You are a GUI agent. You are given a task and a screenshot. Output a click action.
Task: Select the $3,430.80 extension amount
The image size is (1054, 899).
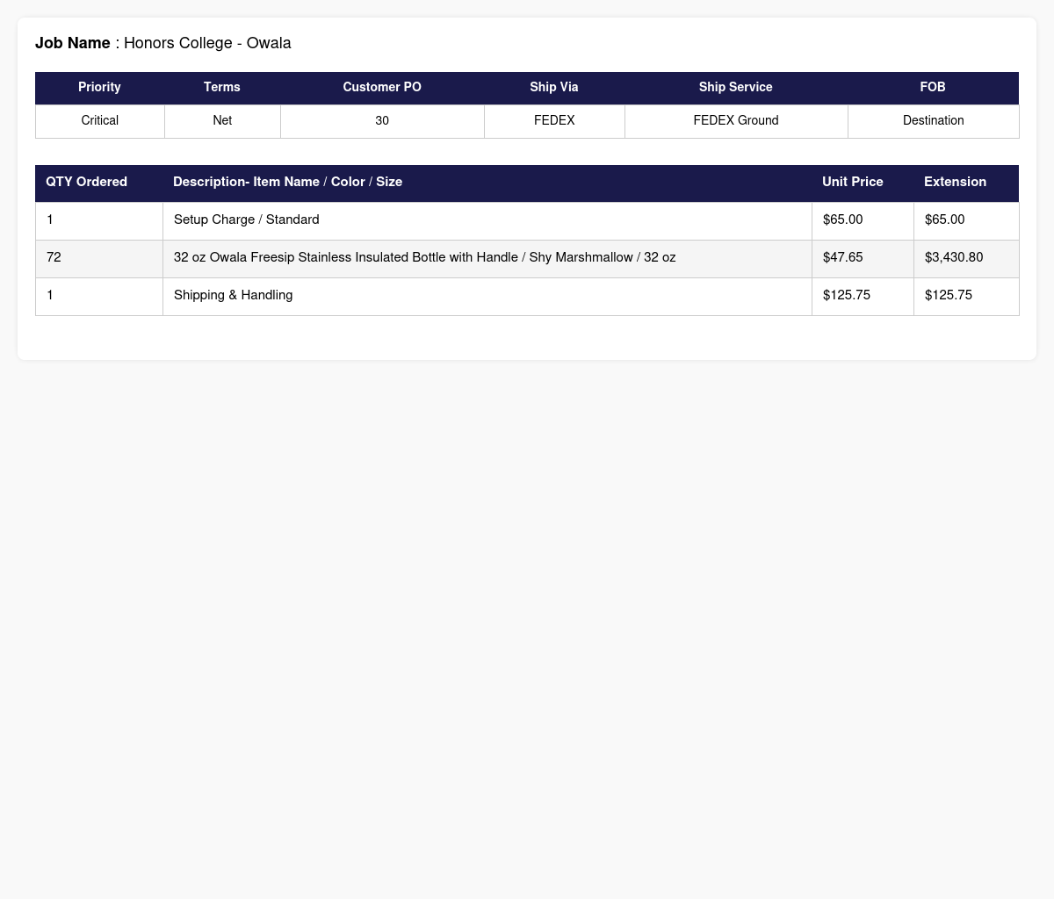click(x=954, y=258)
